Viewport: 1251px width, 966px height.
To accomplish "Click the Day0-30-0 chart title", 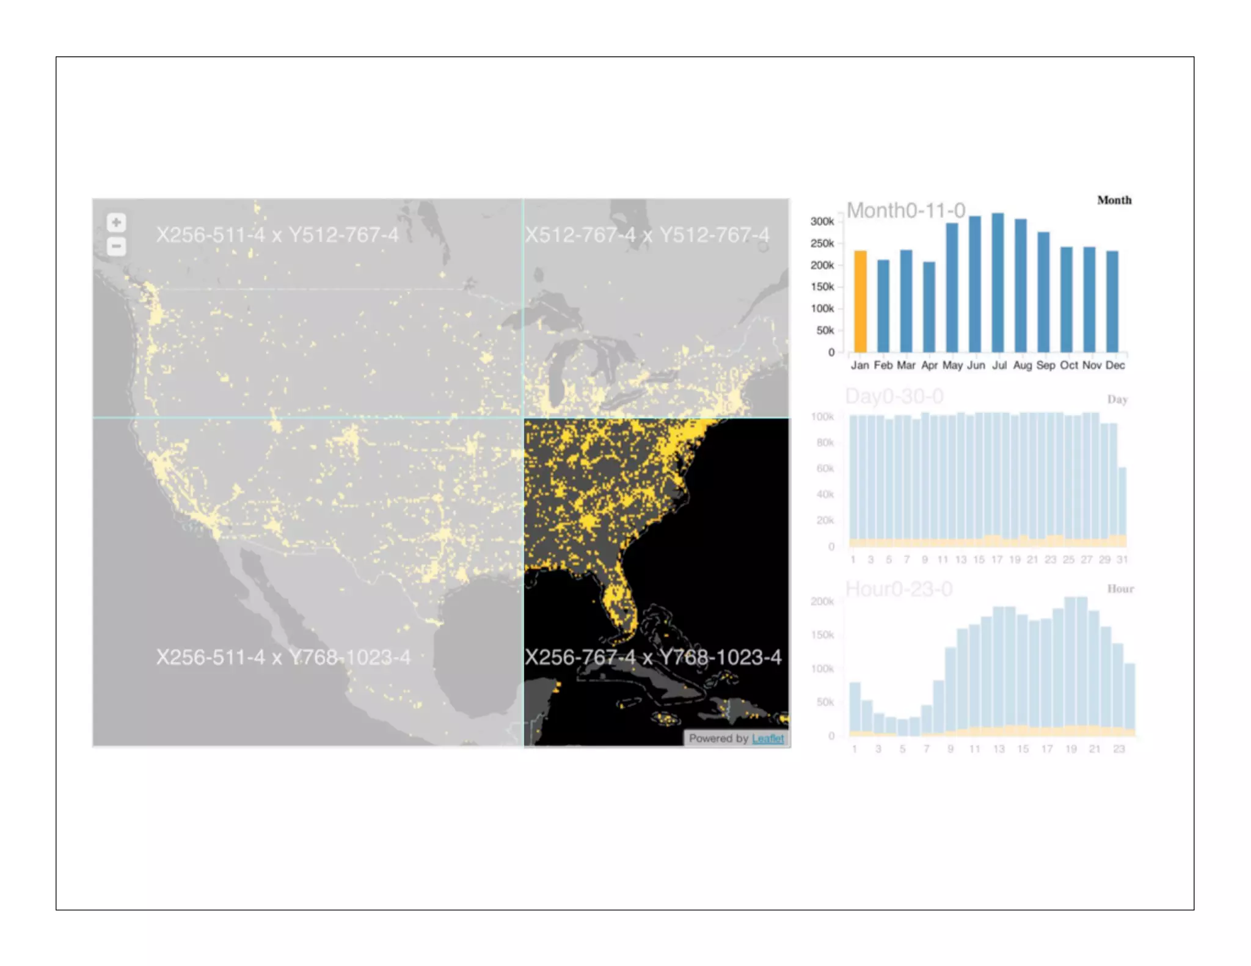I will point(894,396).
